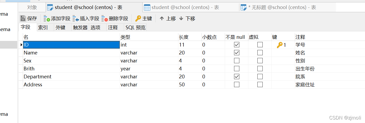Click the Move Down (下移) arrow icon
The image size is (365, 123).
click(x=181, y=18)
